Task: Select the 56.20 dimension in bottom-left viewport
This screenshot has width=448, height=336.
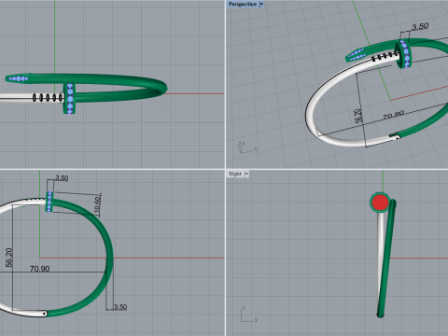Action: [9, 258]
